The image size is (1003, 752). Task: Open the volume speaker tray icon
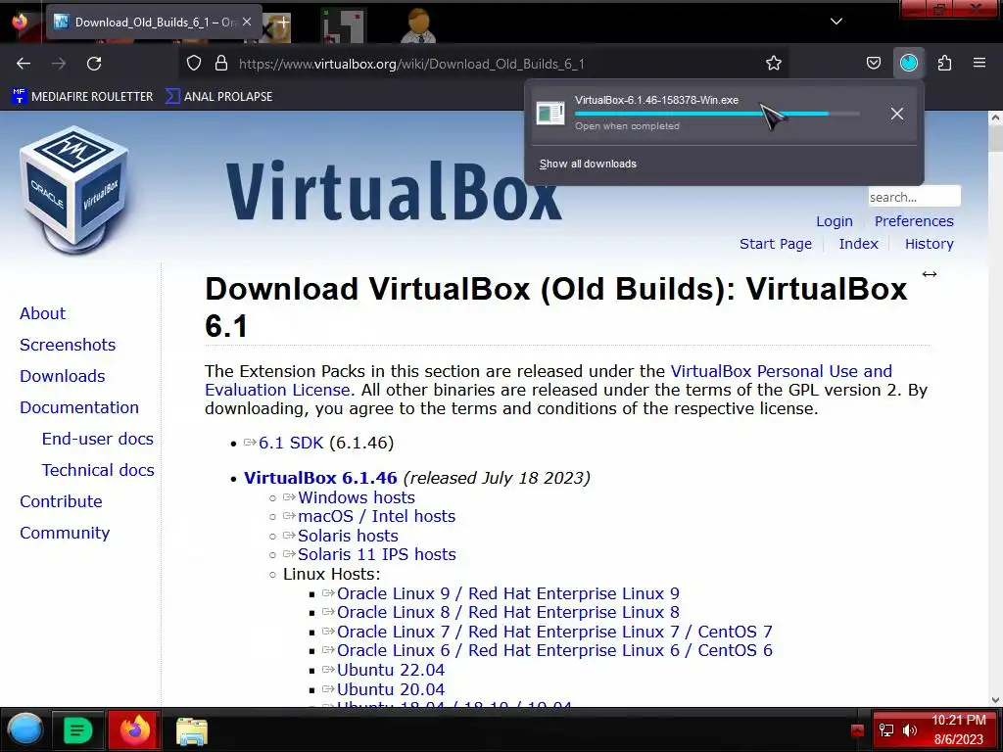click(909, 730)
